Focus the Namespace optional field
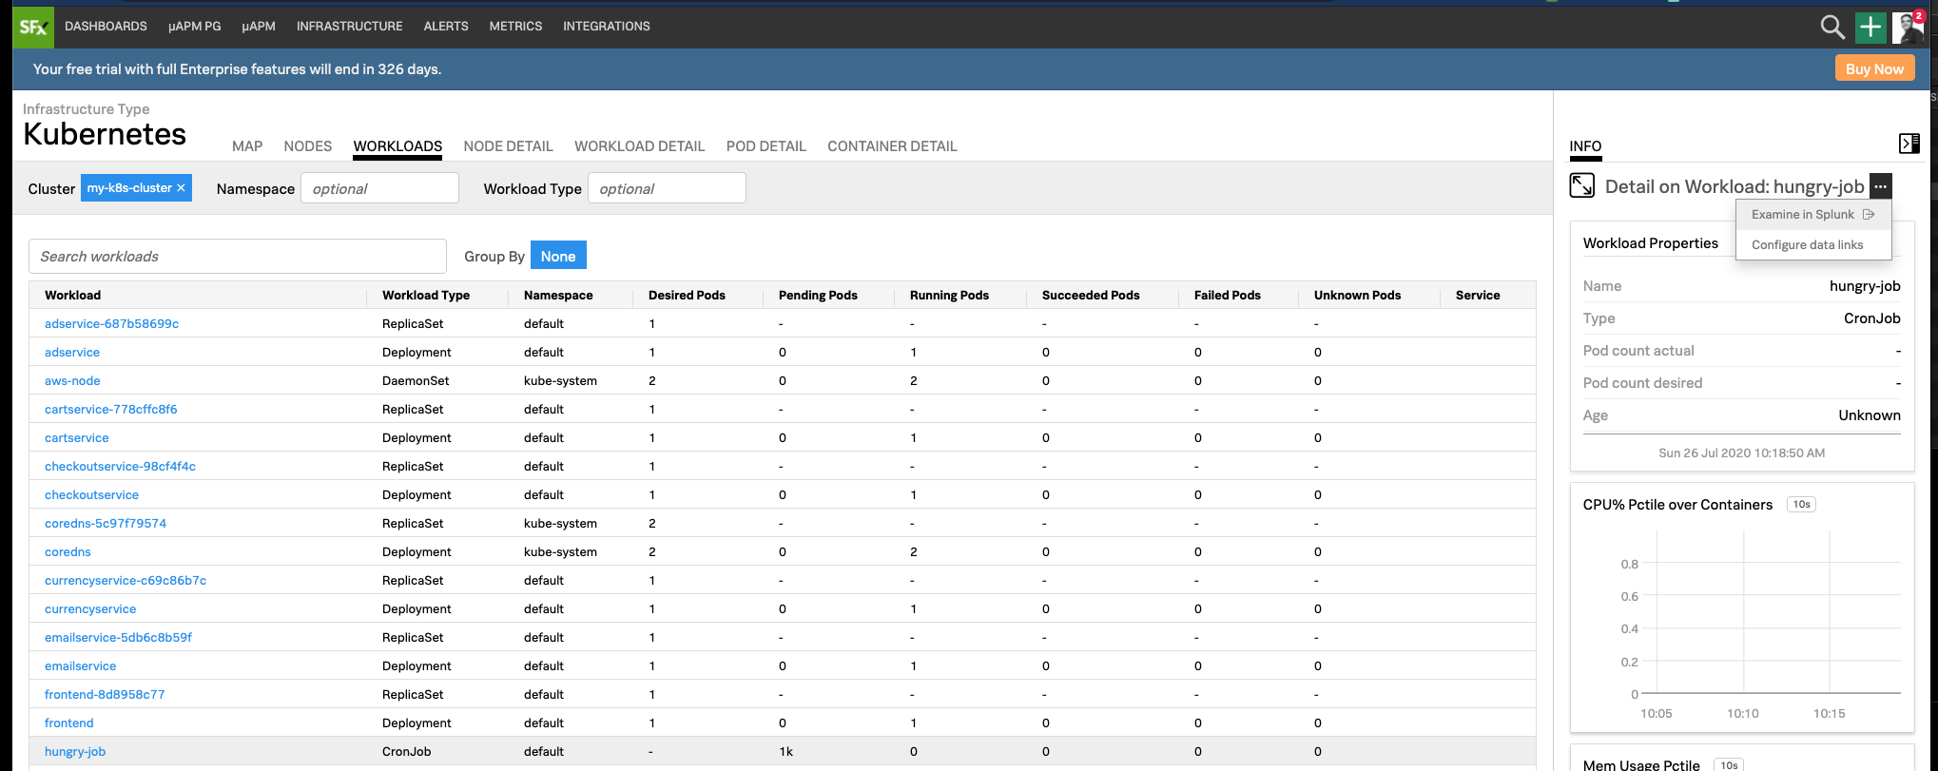 [x=379, y=188]
